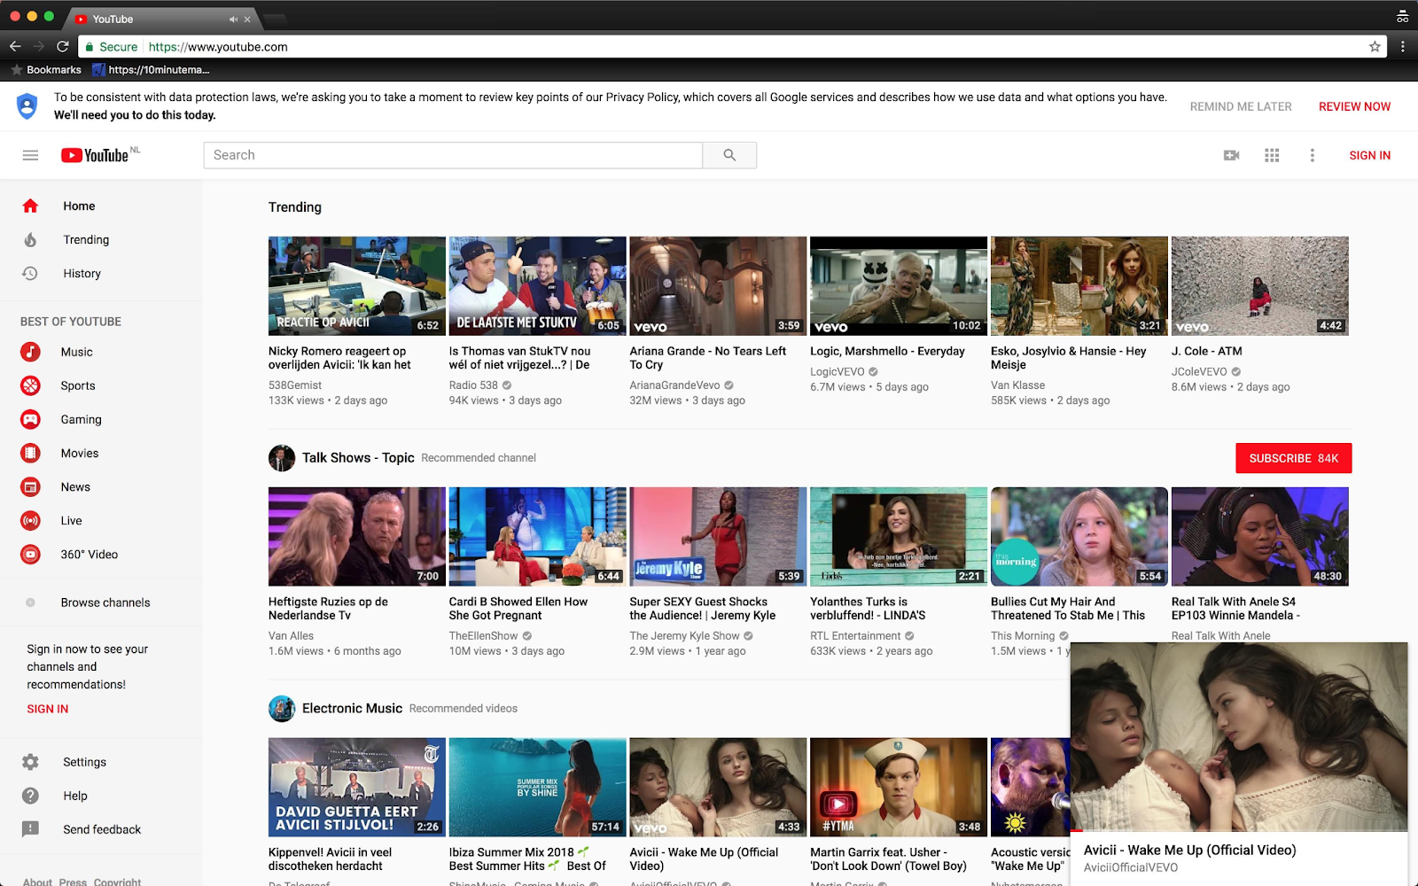Open Cardi B Ellen video thumbnail
This screenshot has width=1418, height=886.
tap(537, 536)
